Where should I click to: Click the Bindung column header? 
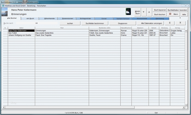tap(165, 28)
